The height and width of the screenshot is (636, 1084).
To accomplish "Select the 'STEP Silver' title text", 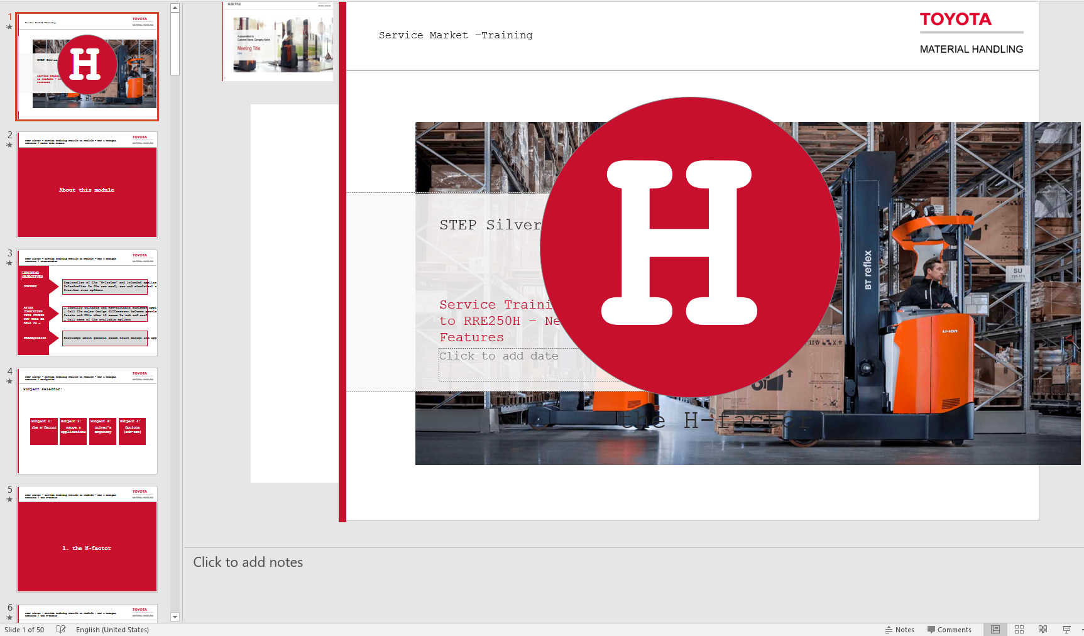I will 490,225.
